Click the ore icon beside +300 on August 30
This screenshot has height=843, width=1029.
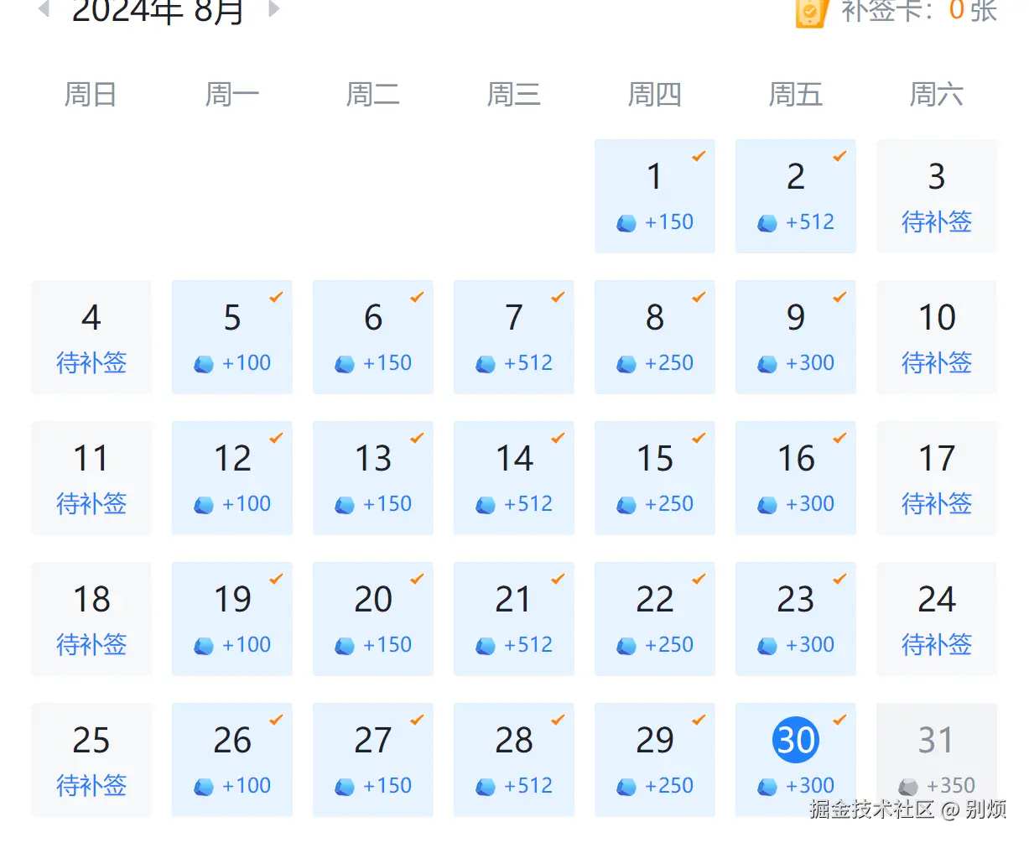(766, 787)
